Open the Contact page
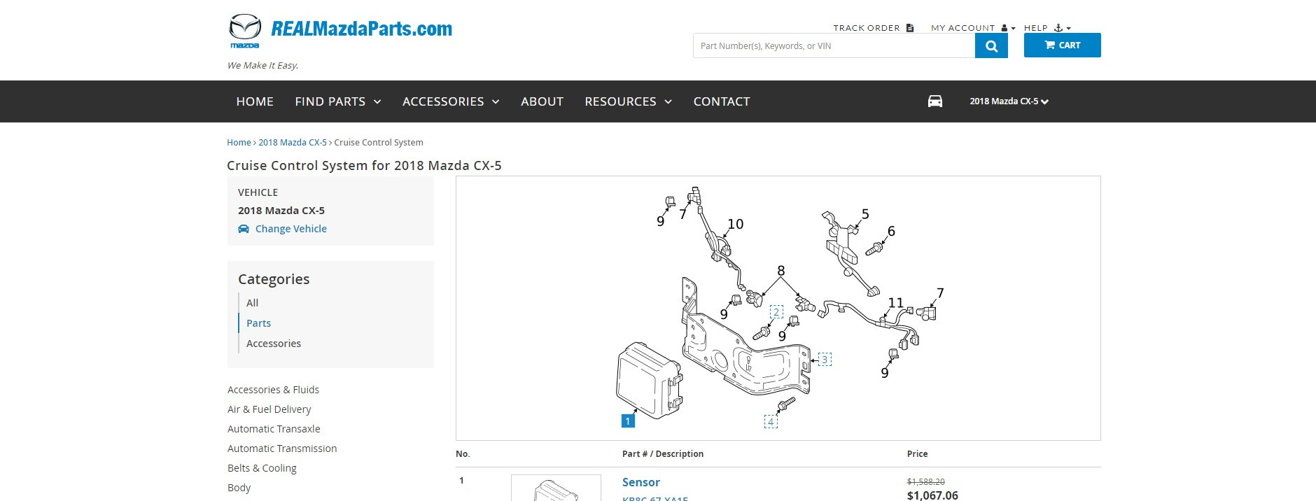Screen dimensions: 1316x501 (721, 101)
